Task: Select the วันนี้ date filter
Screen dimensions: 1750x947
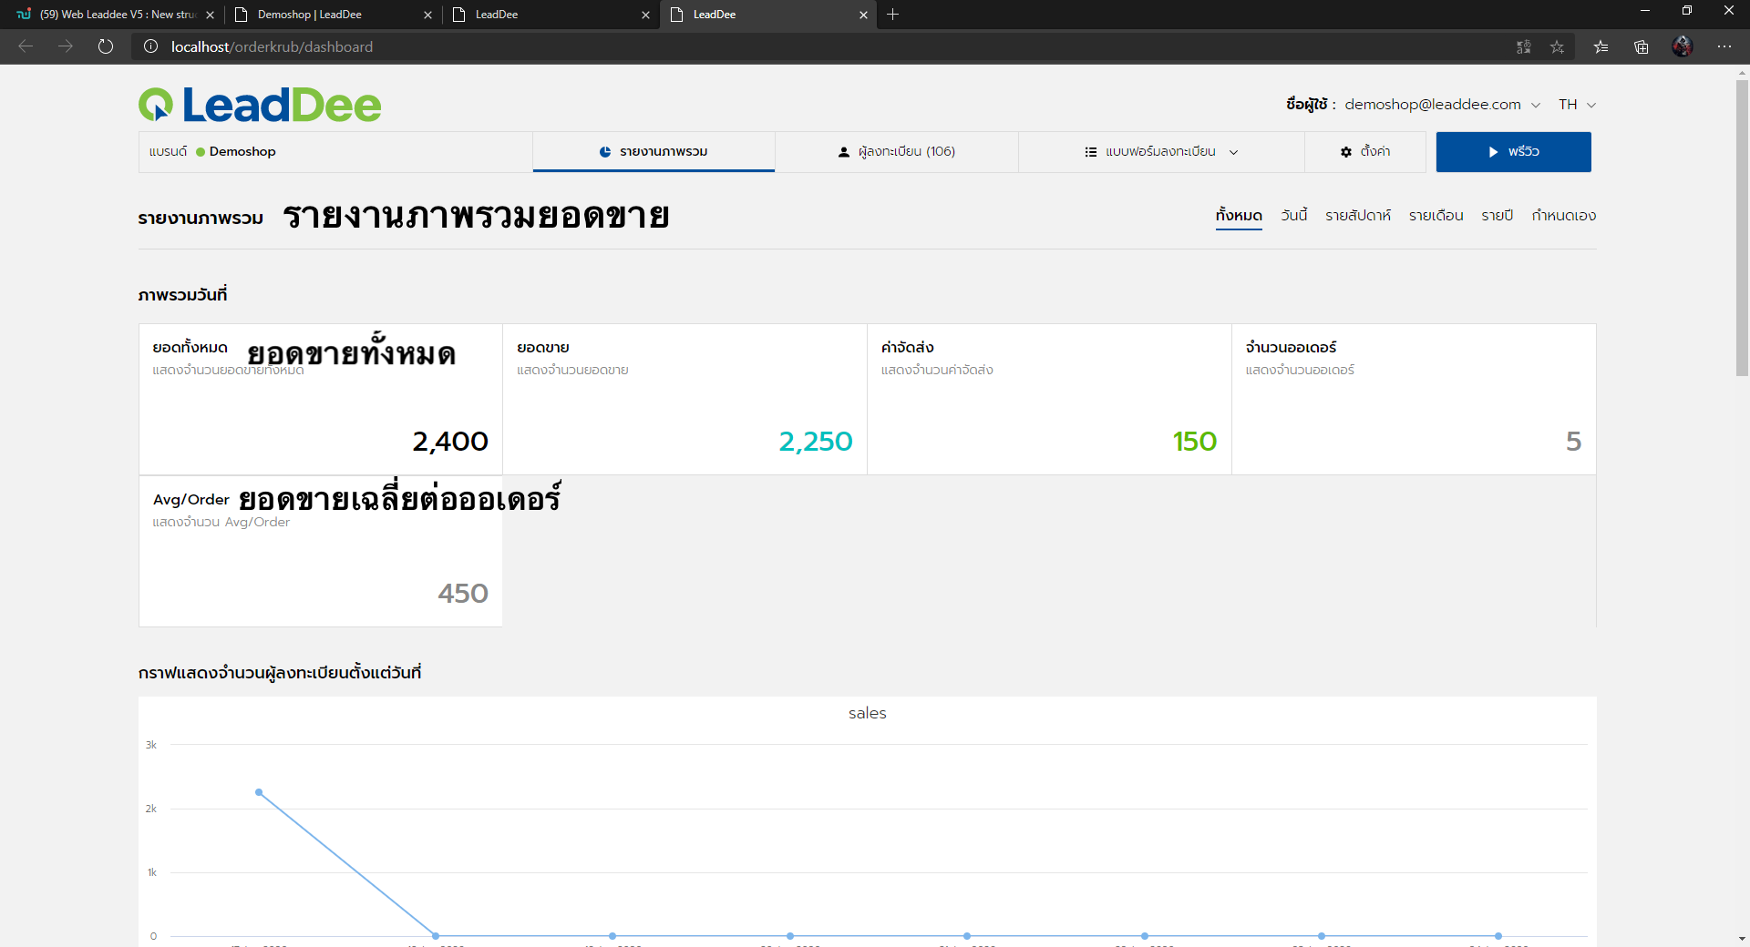Action: coord(1293,216)
